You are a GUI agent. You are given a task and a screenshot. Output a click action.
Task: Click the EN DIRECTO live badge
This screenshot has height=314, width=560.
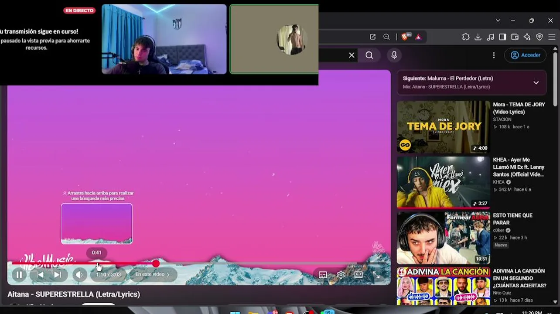click(79, 10)
